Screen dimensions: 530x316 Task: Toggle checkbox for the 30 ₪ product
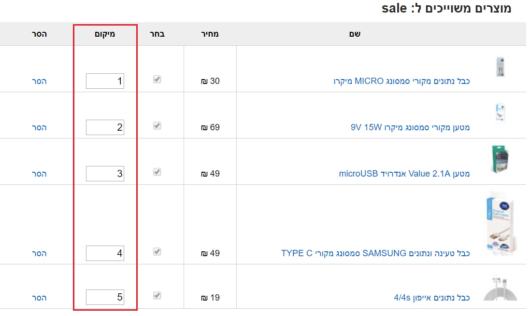click(x=157, y=80)
